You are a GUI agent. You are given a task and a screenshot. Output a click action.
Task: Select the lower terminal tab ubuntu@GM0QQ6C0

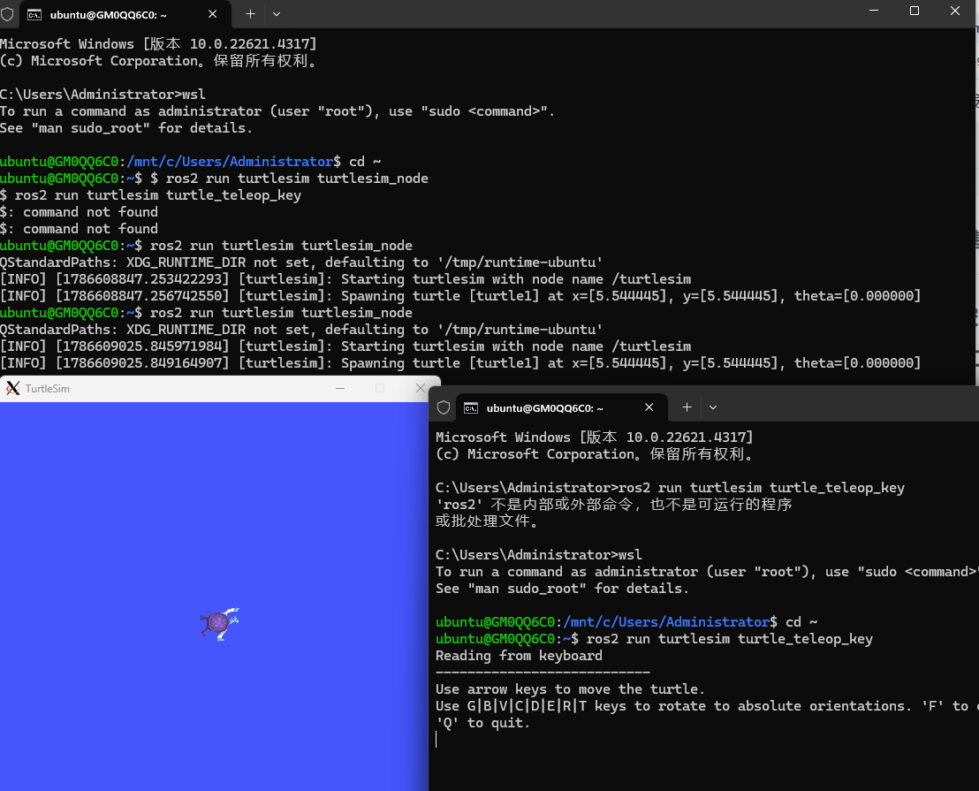tap(561, 407)
